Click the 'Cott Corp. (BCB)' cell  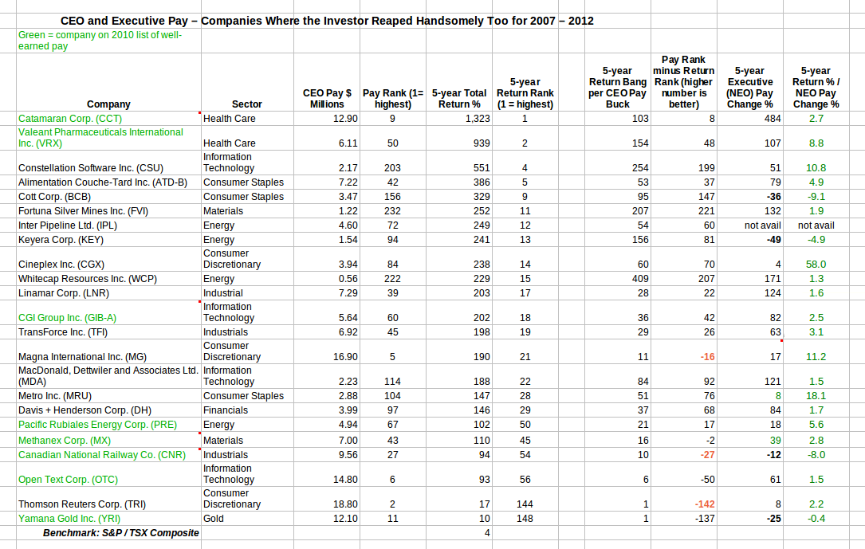click(x=108, y=197)
